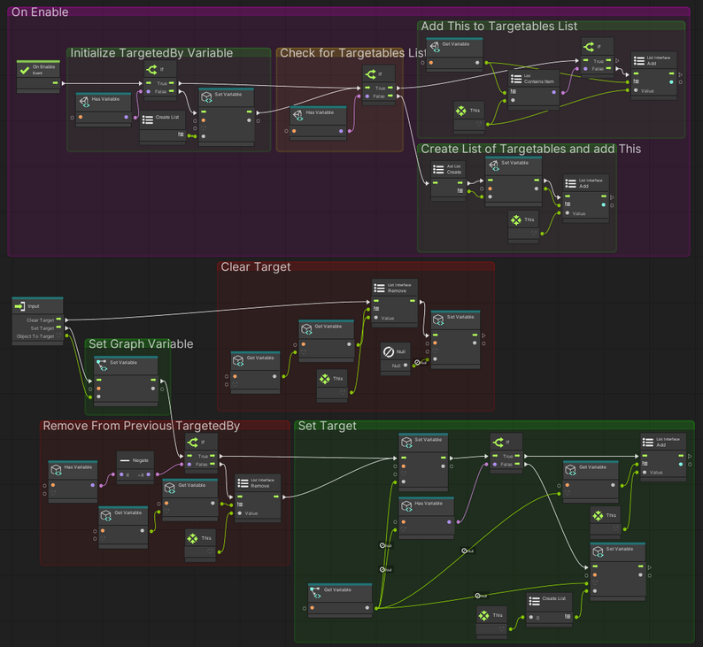Select Has Variable node in Remove From Previous TargetedBy

(x=73, y=481)
